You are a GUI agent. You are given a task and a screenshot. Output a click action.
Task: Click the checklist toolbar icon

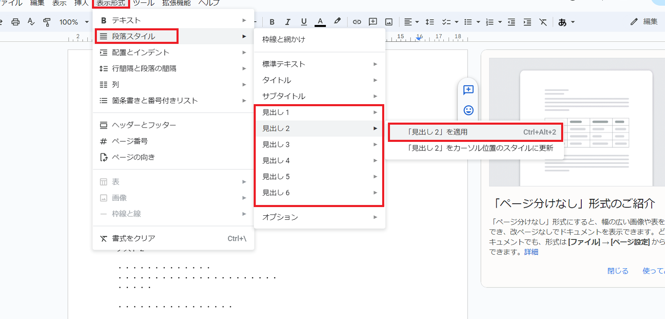[x=446, y=22]
